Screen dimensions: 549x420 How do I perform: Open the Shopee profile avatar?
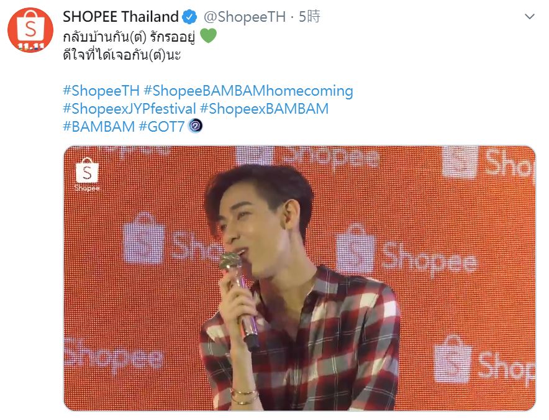(x=30, y=30)
